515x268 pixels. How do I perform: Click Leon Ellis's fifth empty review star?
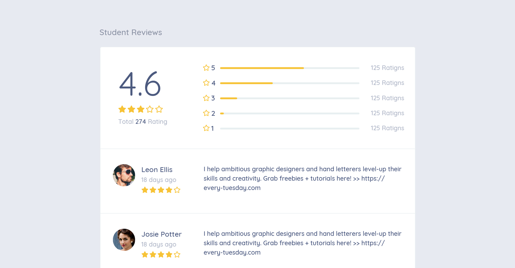[x=177, y=190]
